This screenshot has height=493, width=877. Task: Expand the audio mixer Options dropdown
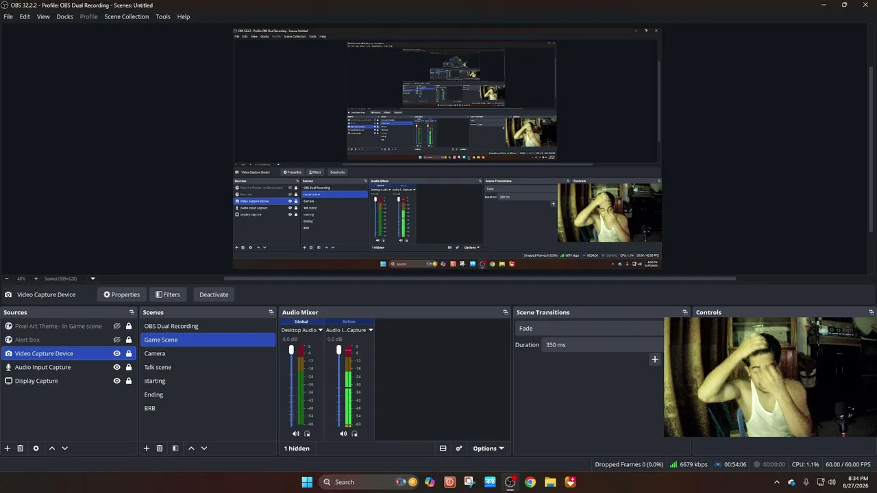[489, 448]
